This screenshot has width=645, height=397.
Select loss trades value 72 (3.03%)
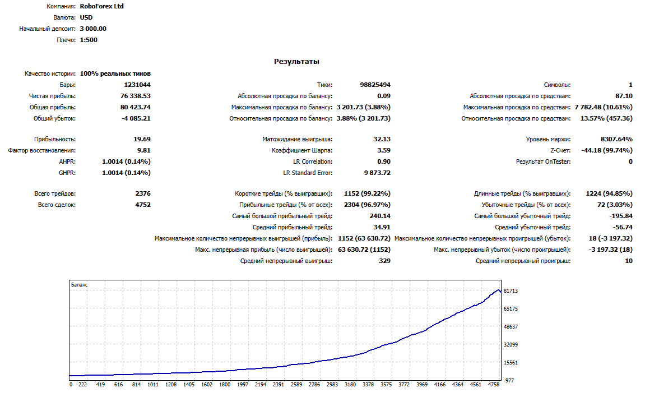point(615,205)
